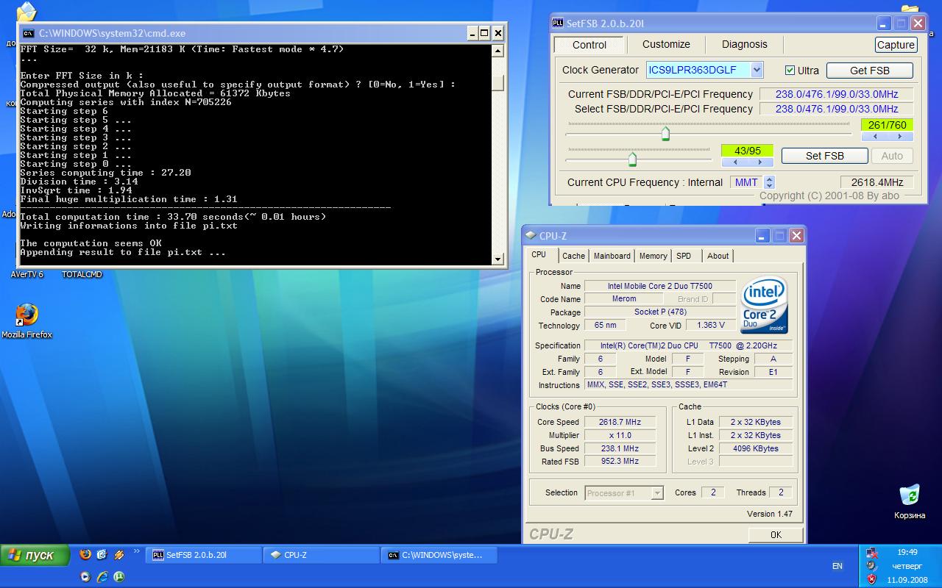
Task: Click the Rated FSB value 952.3 MHz
Action: coord(620,462)
